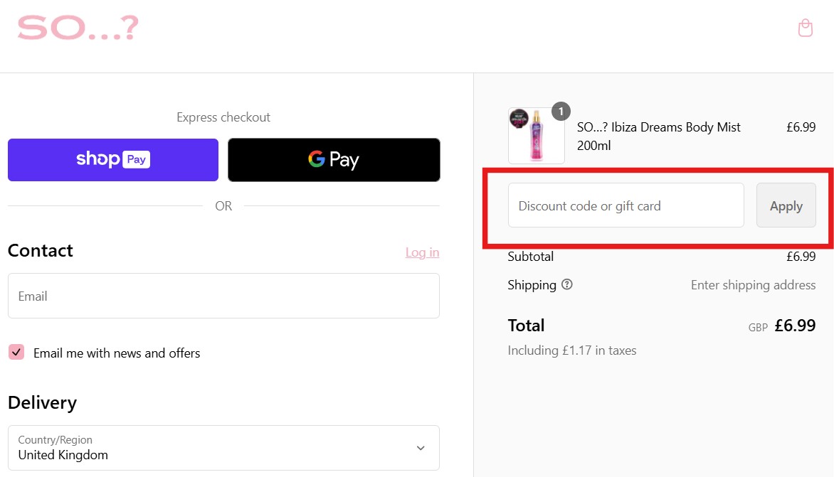The image size is (834, 477).
Task: Click the product name SO...? Ibiza Dreams Body Mist
Action: [658, 136]
